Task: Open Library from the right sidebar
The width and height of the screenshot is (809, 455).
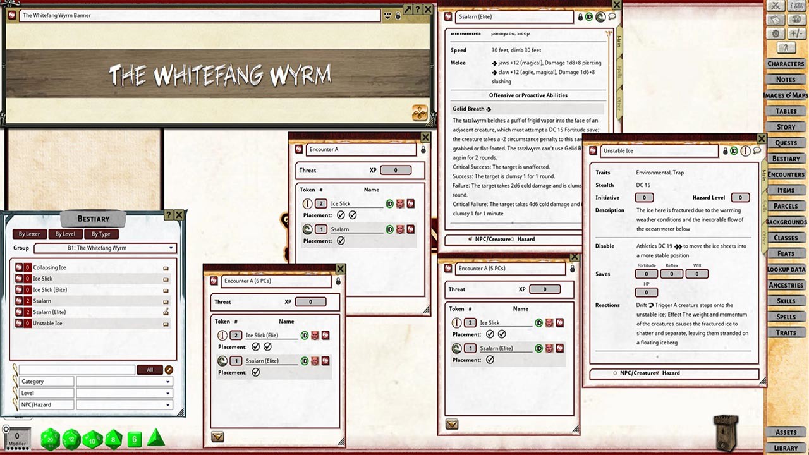Action: [x=786, y=447]
